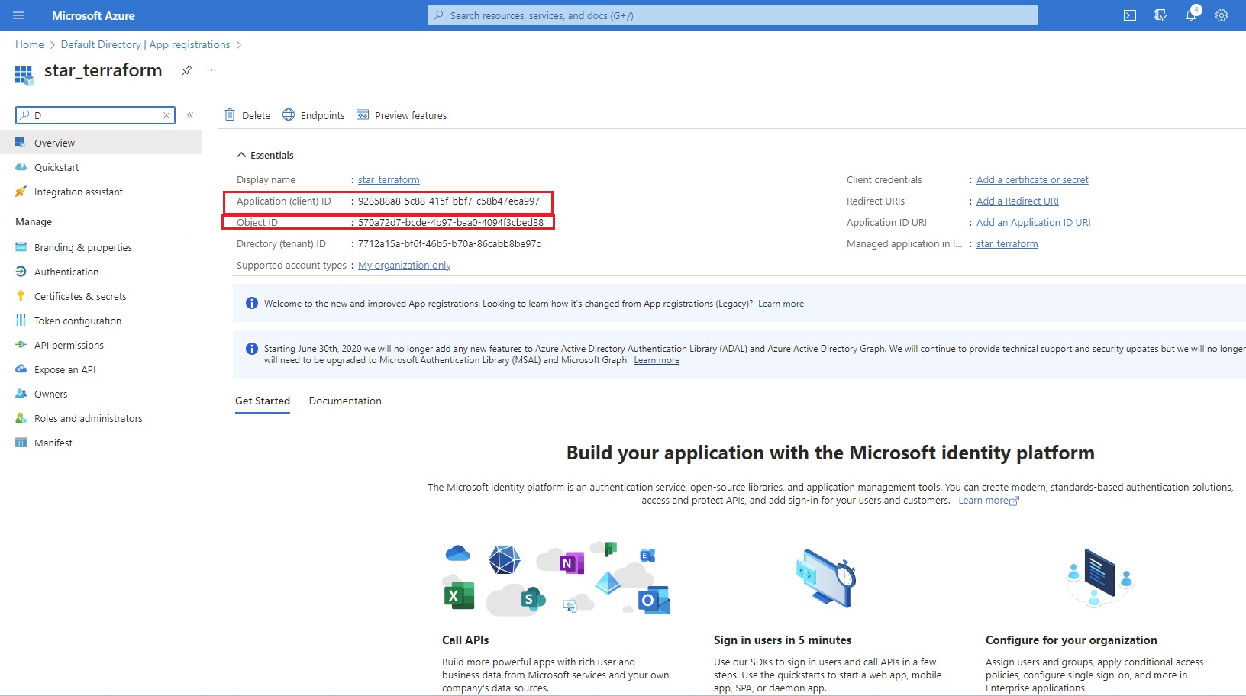Click the star_terraform app registration icon

(x=24, y=75)
